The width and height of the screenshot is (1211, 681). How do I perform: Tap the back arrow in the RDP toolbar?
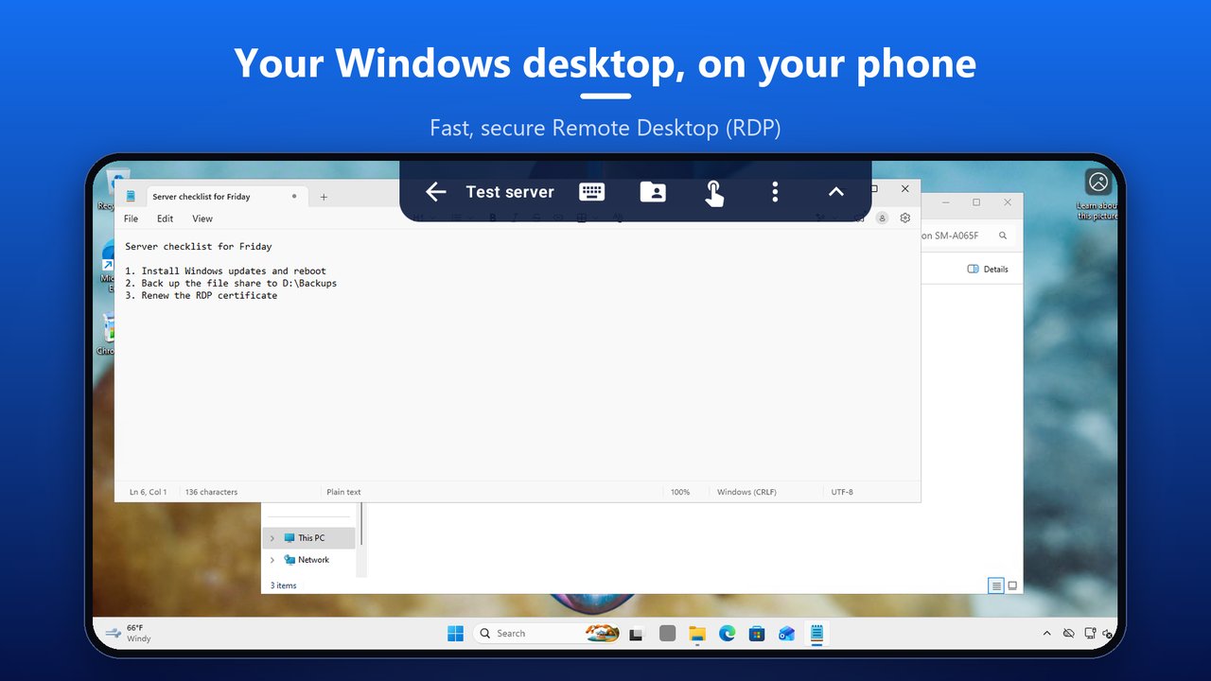pyautogui.click(x=435, y=192)
